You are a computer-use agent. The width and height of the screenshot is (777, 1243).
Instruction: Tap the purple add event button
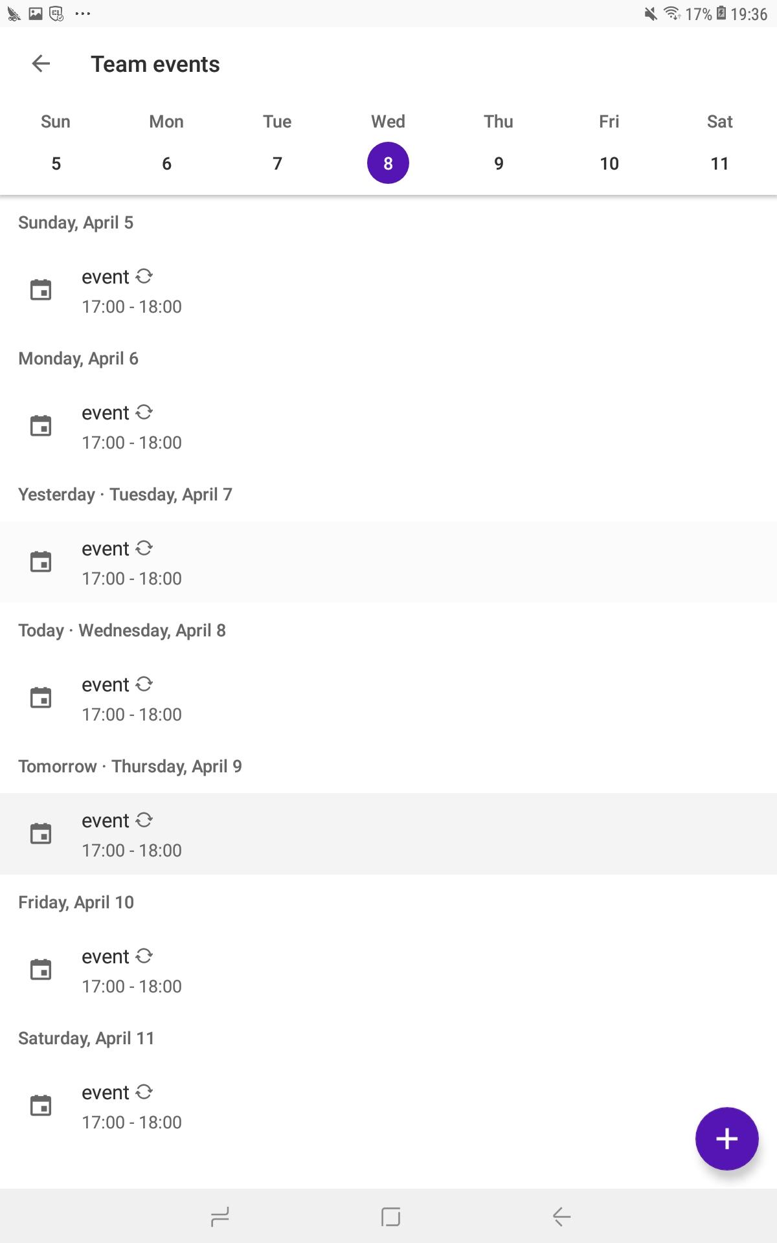pos(726,1138)
